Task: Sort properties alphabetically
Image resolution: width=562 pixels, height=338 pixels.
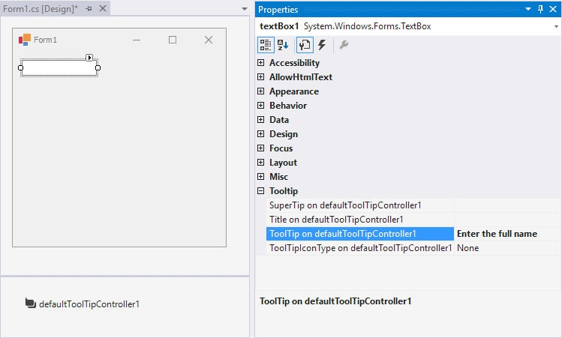Action: pyautogui.click(x=283, y=45)
